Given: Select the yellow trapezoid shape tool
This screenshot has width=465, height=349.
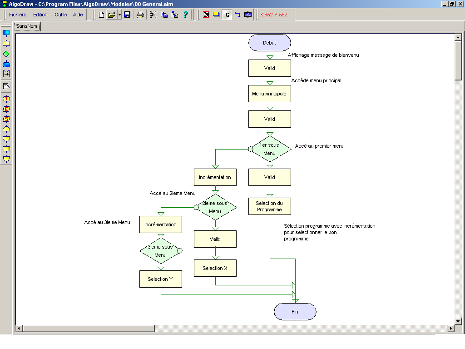Looking at the screenshot, I should 6,159.
